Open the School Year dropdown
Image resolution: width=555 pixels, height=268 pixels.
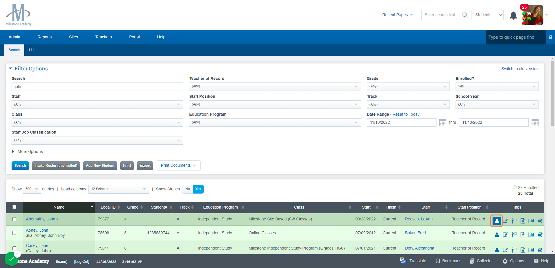(497, 104)
